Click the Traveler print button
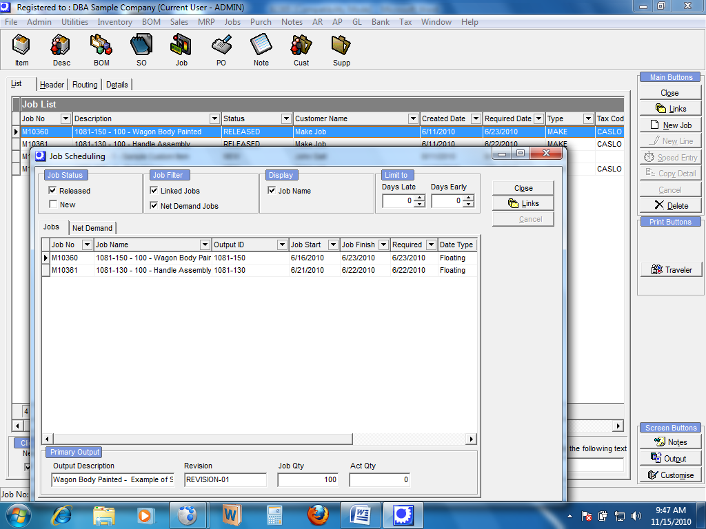The image size is (706, 529). (x=669, y=269)
